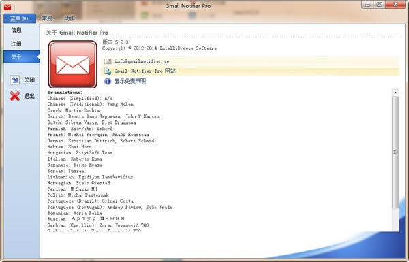Click the Finnish translator line

pyautogui.click(x=80, y=129)
